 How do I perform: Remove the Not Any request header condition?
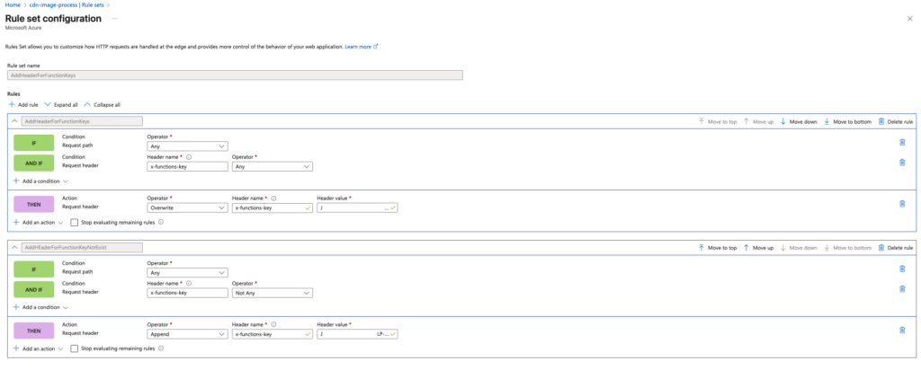(902, 287)
